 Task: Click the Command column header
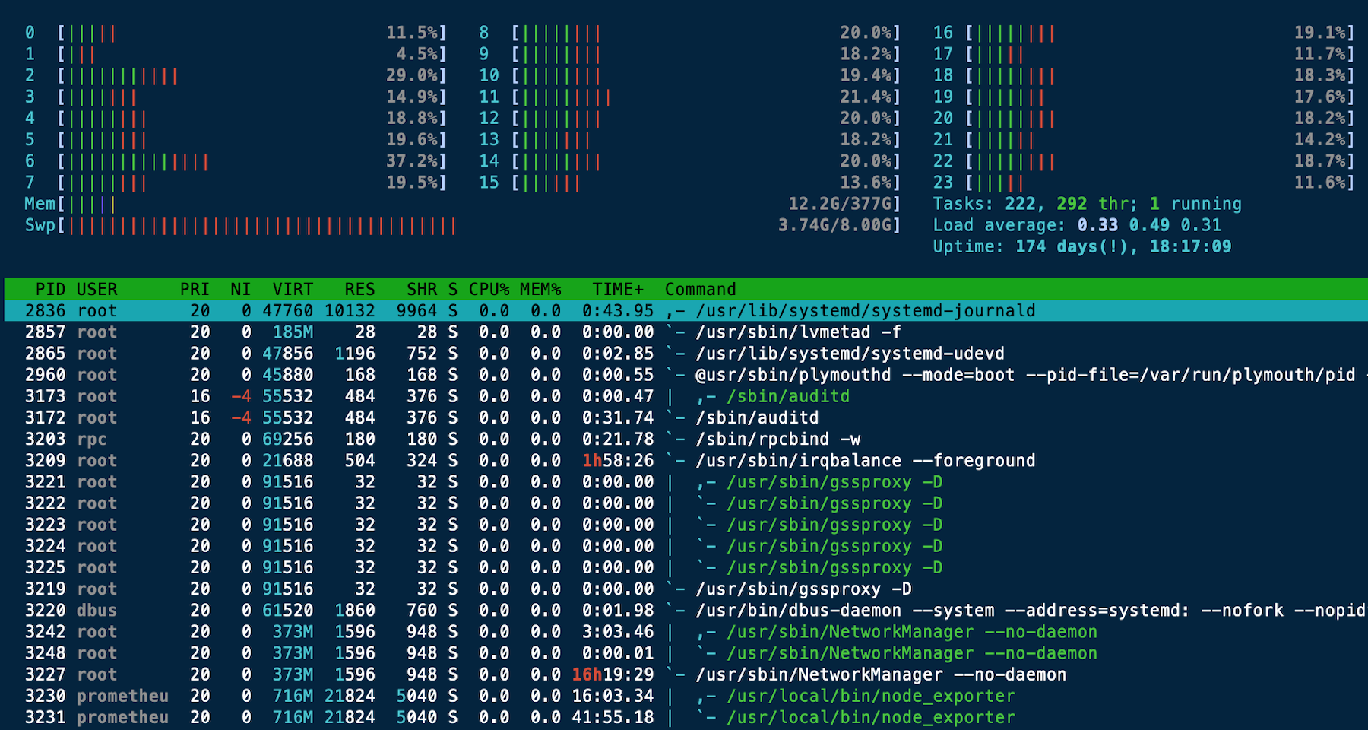[x=700, y=289]
